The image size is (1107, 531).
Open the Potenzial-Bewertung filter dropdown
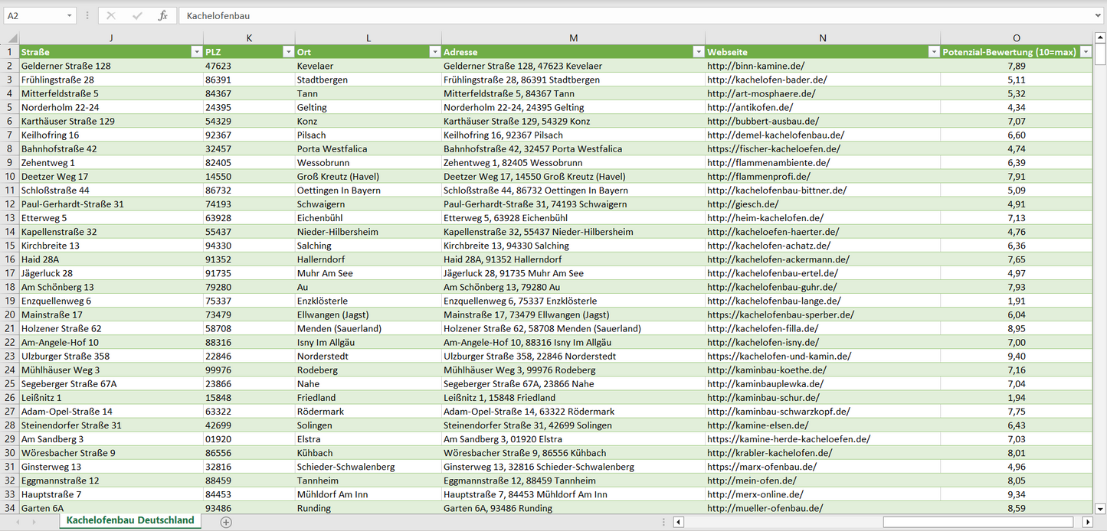click(x=1086, y=52)
